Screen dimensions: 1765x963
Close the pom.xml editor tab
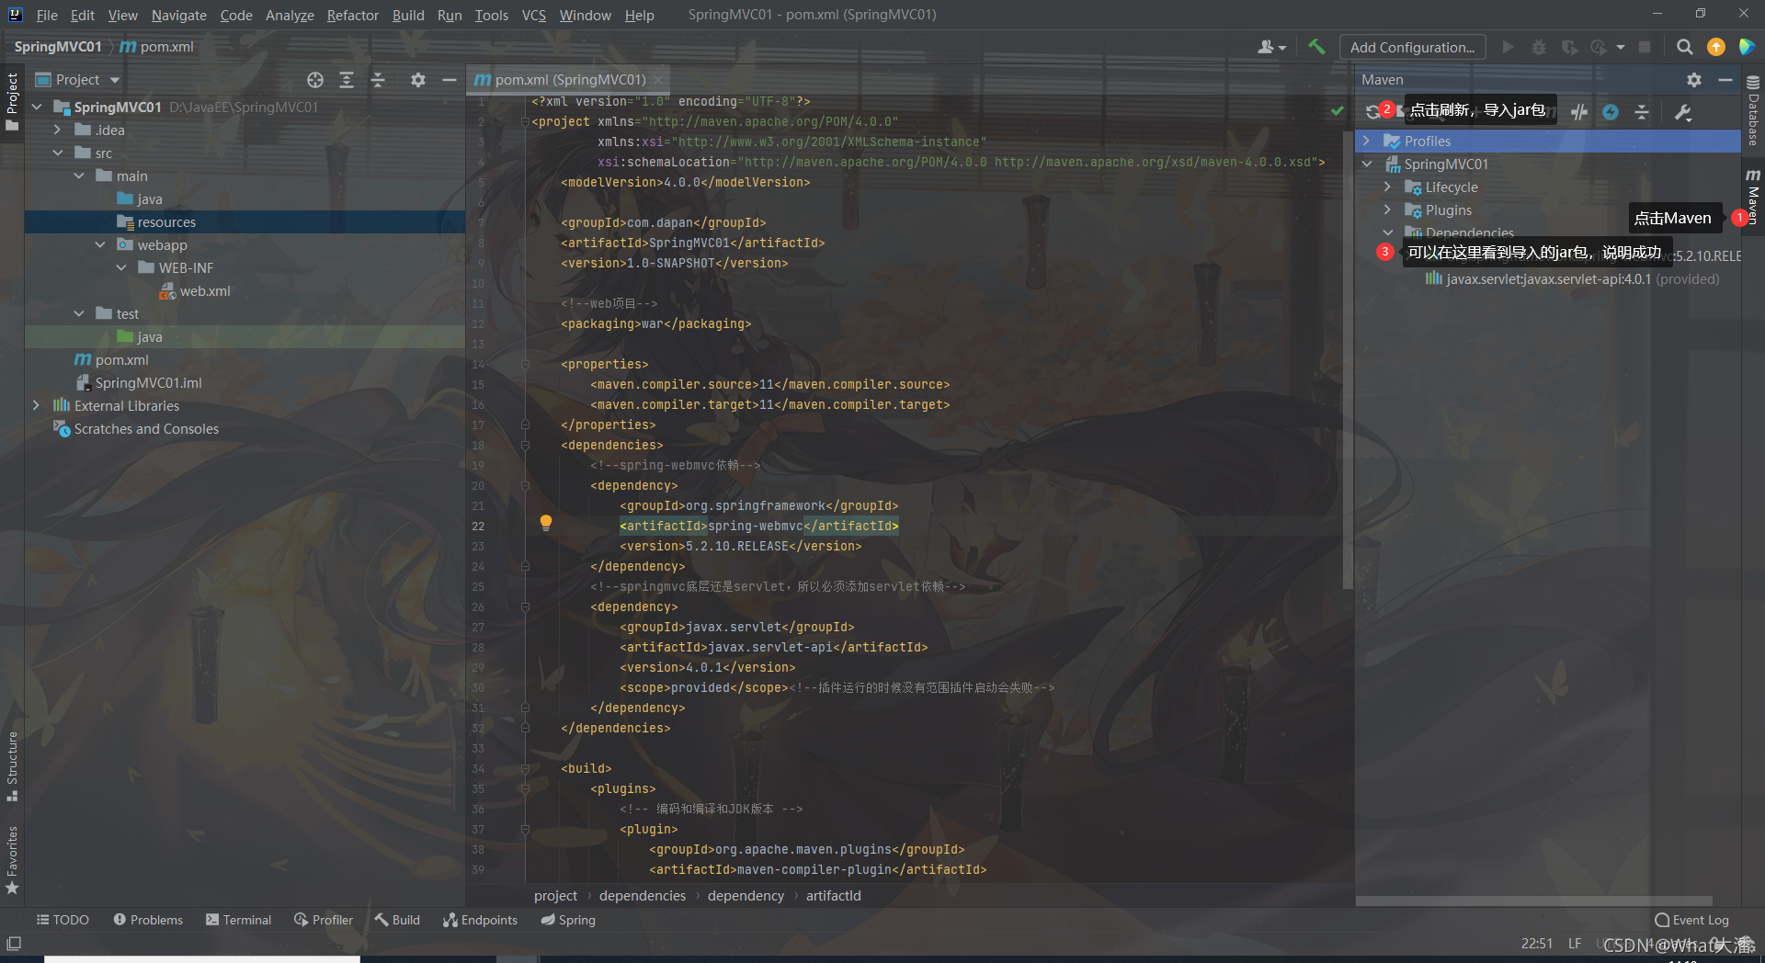(x=658, y=80)
